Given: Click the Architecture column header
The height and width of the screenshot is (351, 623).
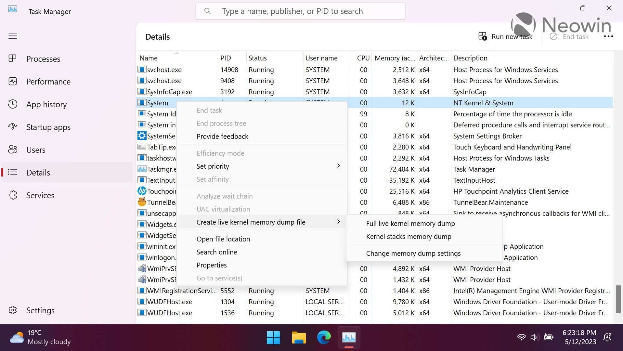Looking at the screenshot, I should (434, 58).
